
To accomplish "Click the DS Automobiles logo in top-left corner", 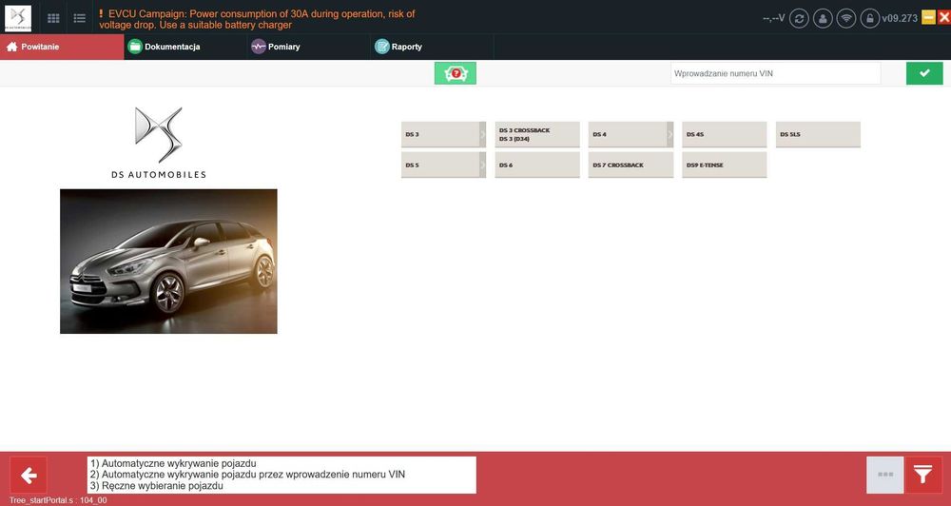I will [17, 17].
